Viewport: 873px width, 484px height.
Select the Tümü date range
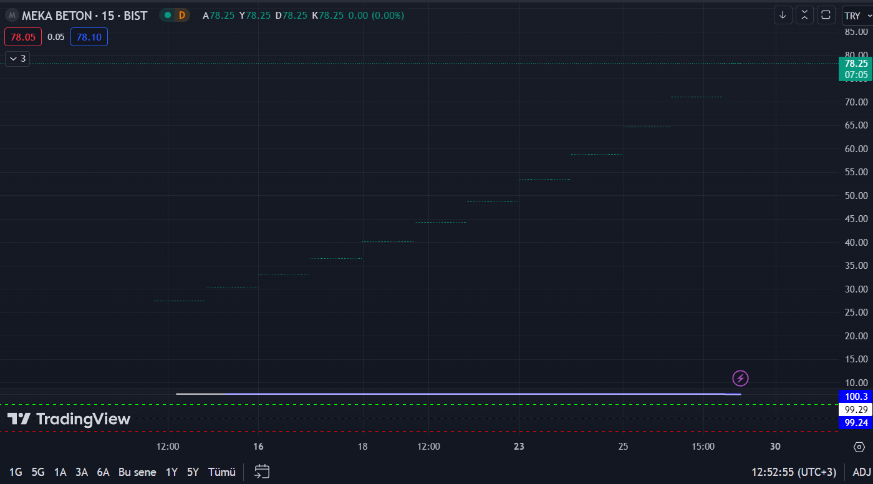[221, 472]
